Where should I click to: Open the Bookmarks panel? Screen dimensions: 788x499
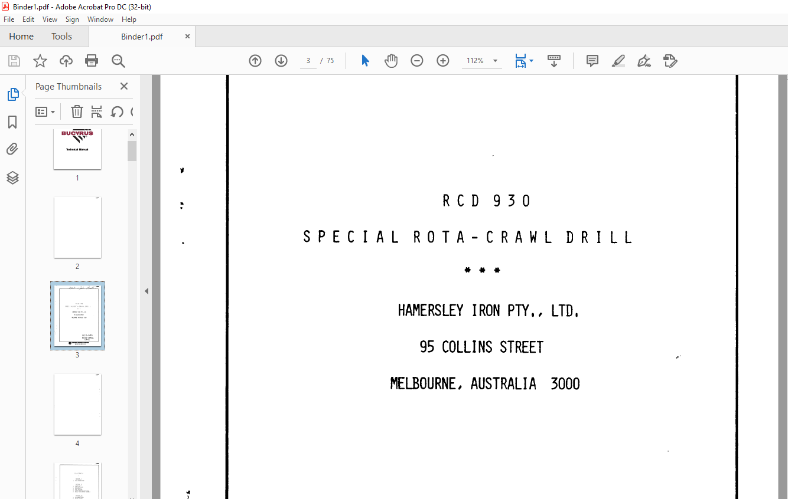pyautogui.click(x=12, y=122)
